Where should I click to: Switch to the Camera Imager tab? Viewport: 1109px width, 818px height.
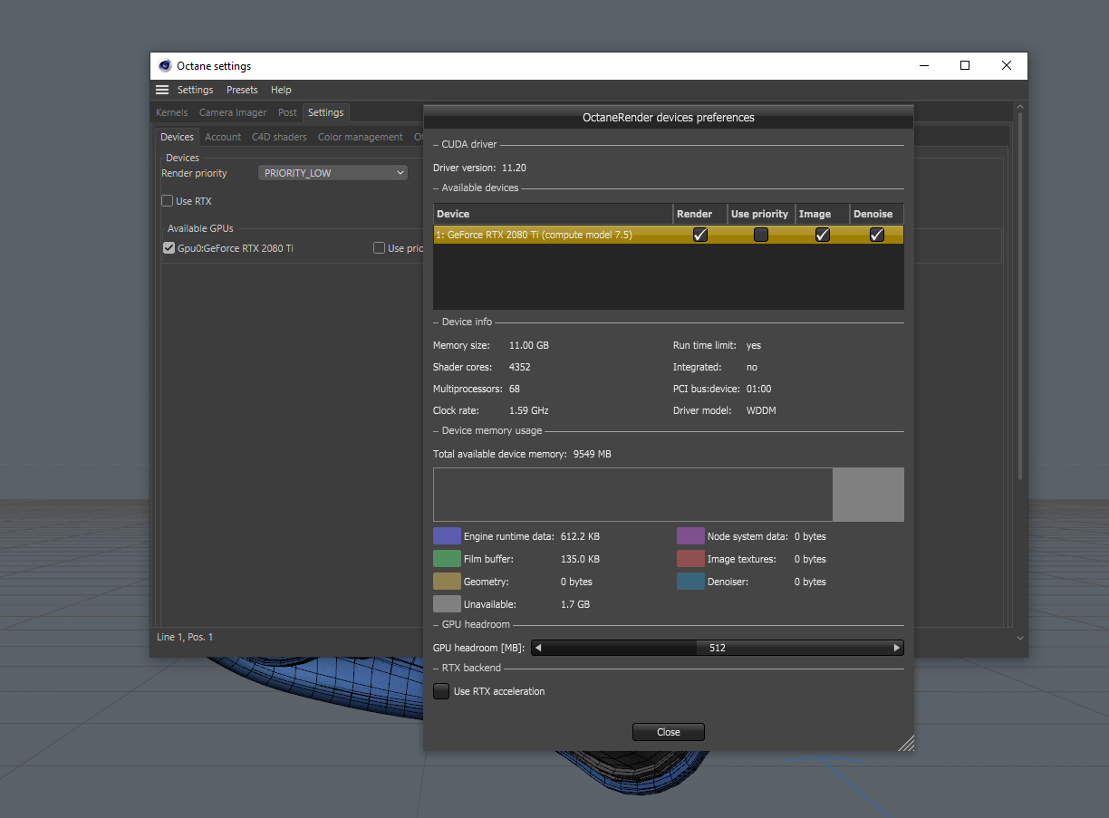click(x=233, y=112)
